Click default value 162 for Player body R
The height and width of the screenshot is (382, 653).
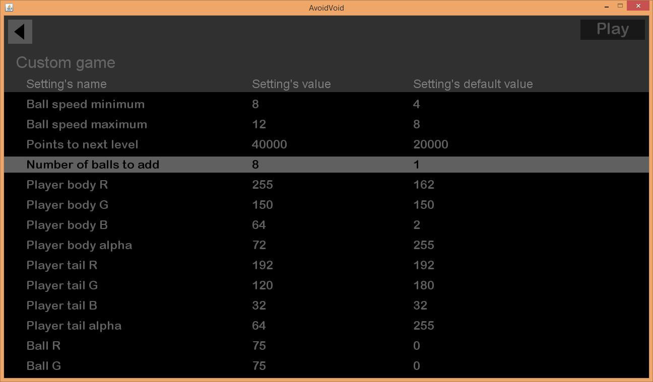click(x=424, y=185)
